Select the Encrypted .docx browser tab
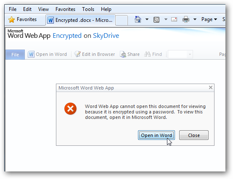The height and width of the screenshot is (179, 233). [x=80, y=20]
